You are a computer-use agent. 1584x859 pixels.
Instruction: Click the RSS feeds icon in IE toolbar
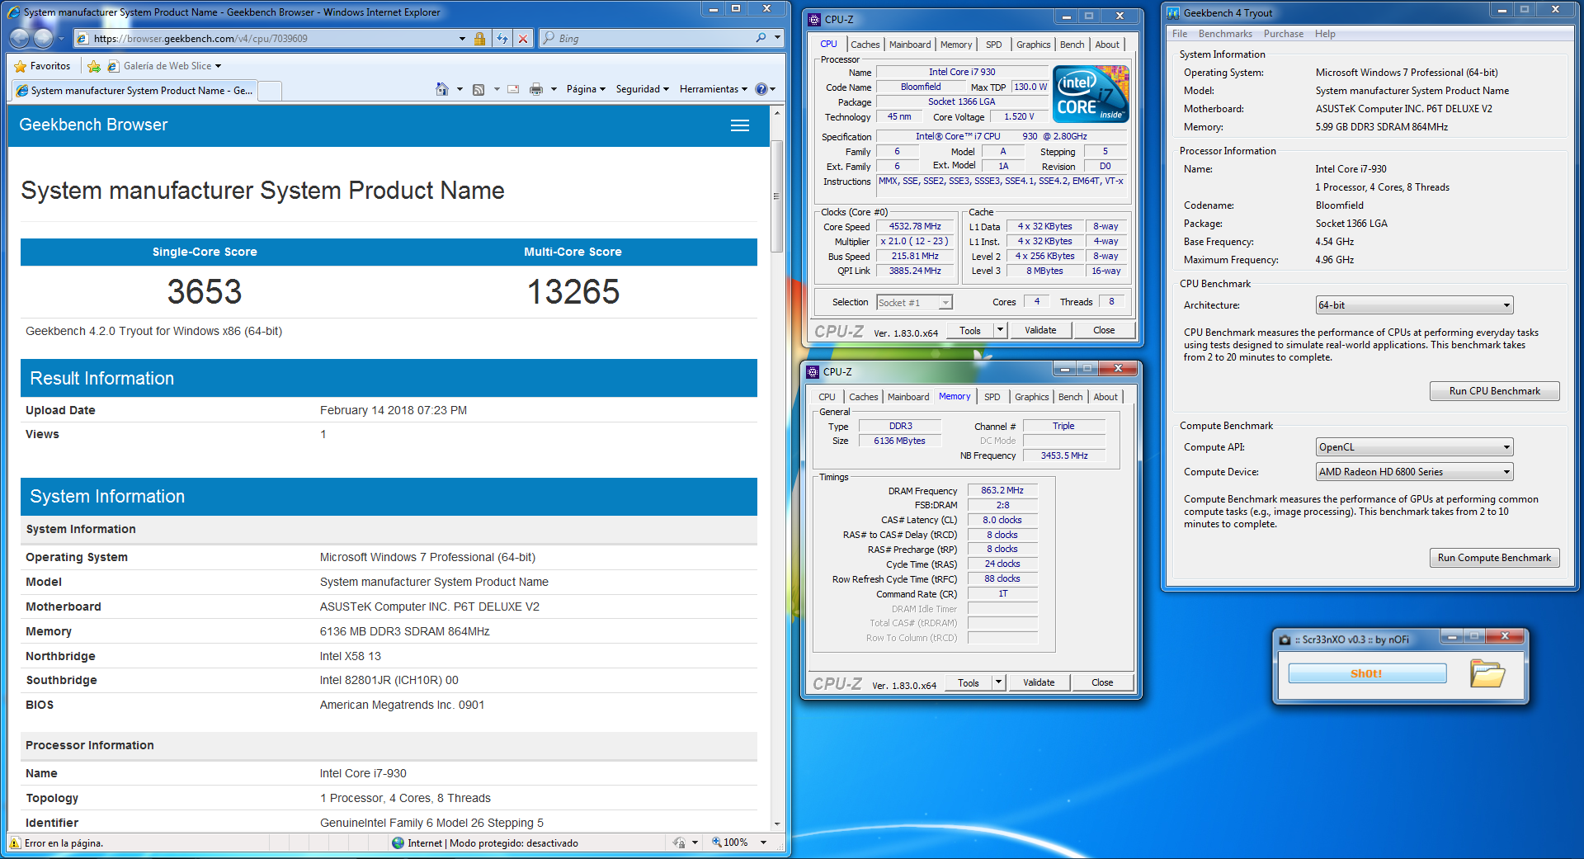[478, 89]
